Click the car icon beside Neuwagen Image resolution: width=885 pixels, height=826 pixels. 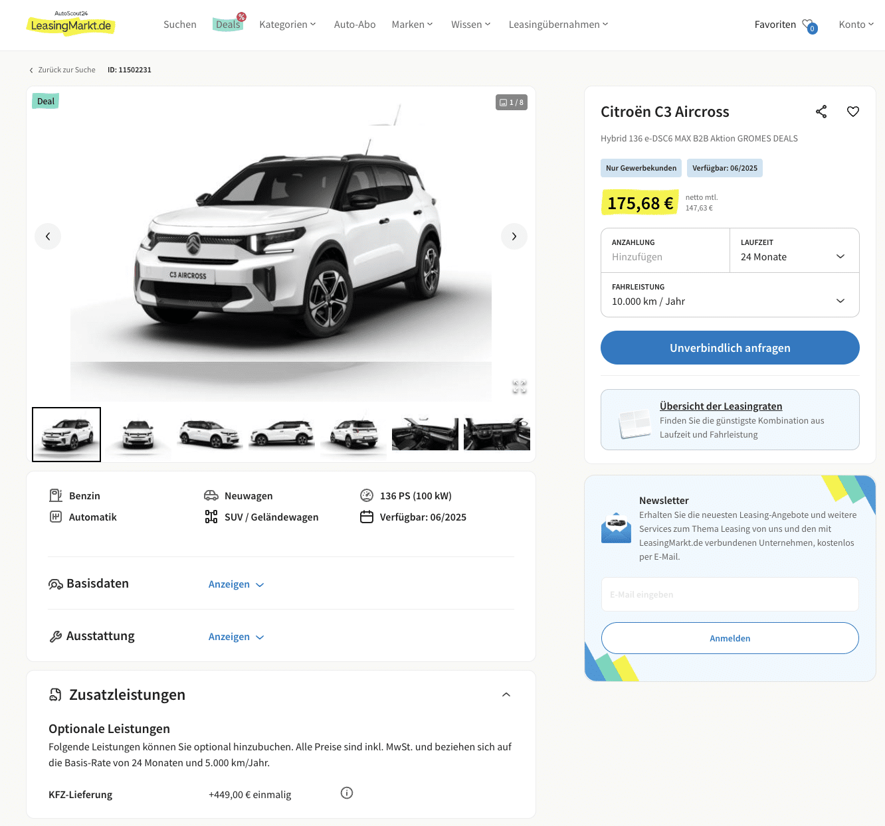coord(211,495)
